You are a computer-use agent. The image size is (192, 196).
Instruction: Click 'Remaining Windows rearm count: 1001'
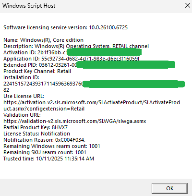(x=52, y=146)
